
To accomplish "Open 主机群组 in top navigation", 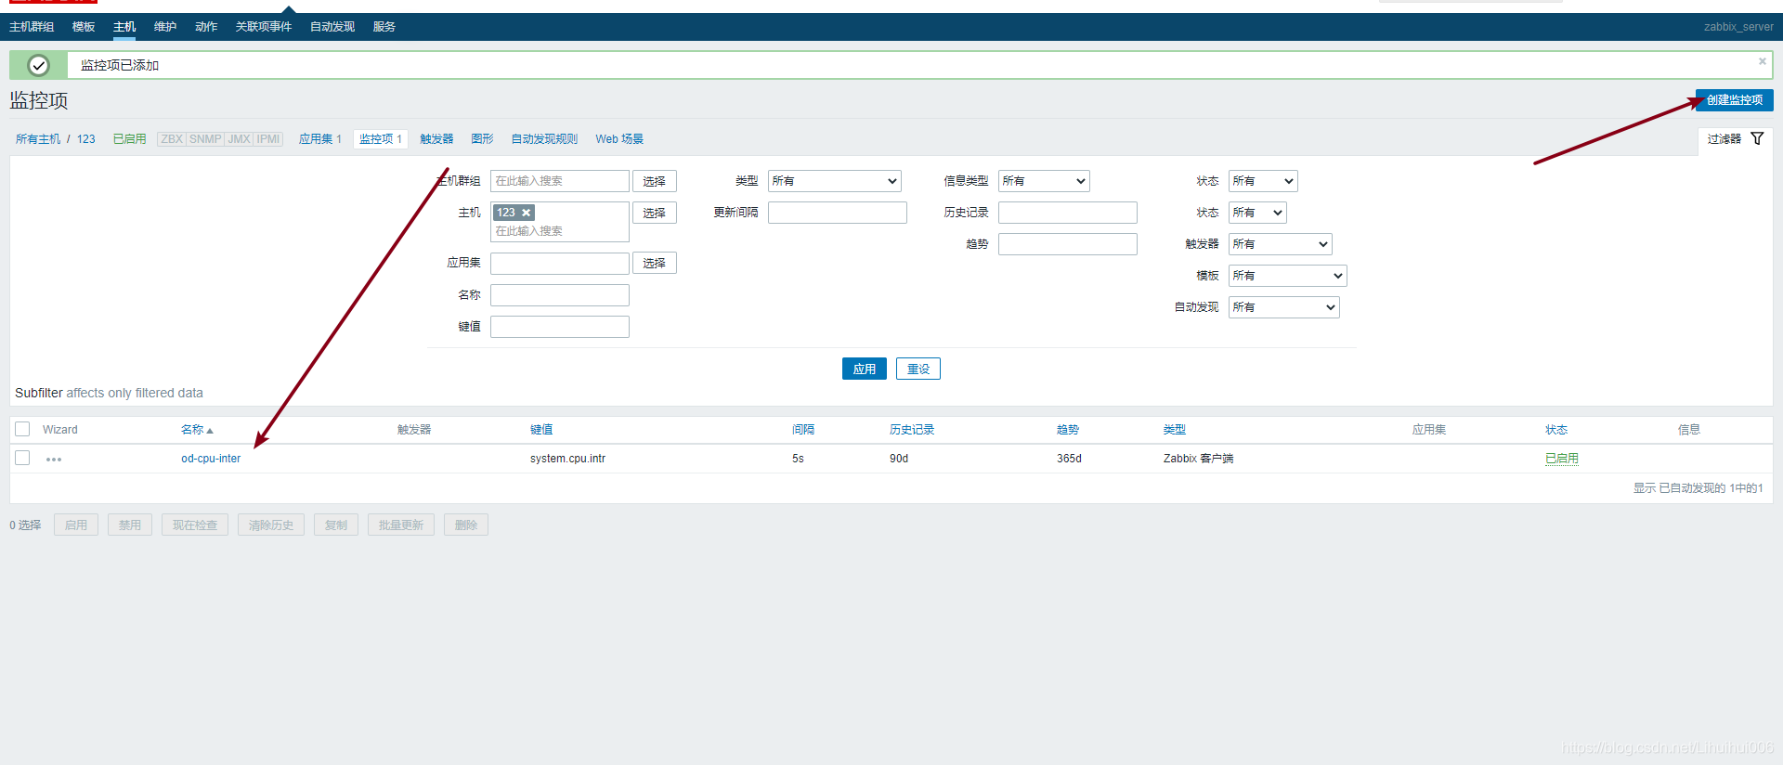I will (x=32, y=27).
